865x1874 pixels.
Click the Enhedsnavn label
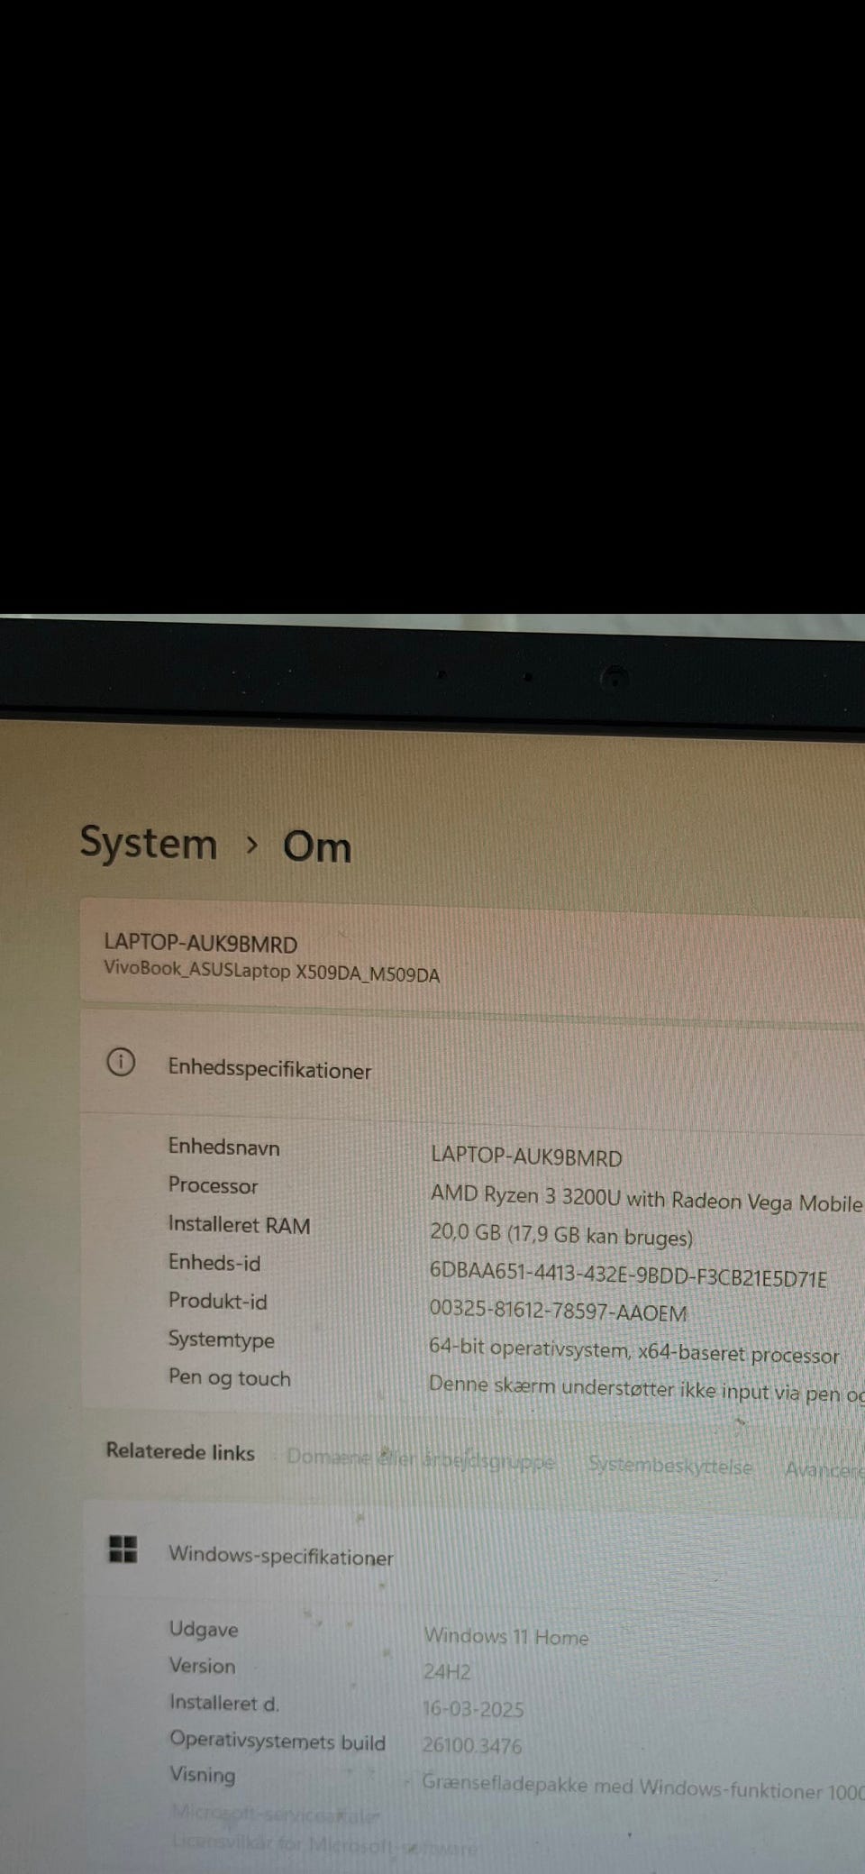[x=223, y=1147]
